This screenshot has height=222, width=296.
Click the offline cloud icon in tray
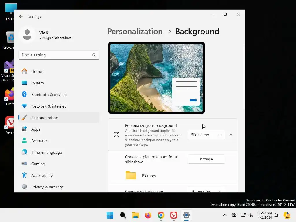click(234, 215)
